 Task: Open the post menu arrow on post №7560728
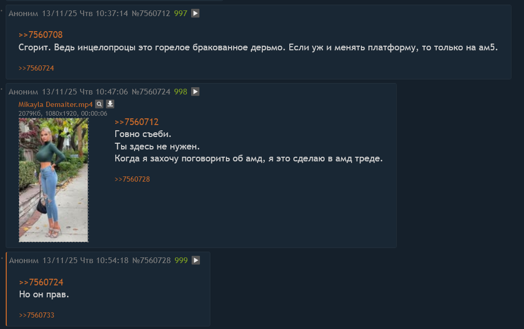tap(196, 260)
